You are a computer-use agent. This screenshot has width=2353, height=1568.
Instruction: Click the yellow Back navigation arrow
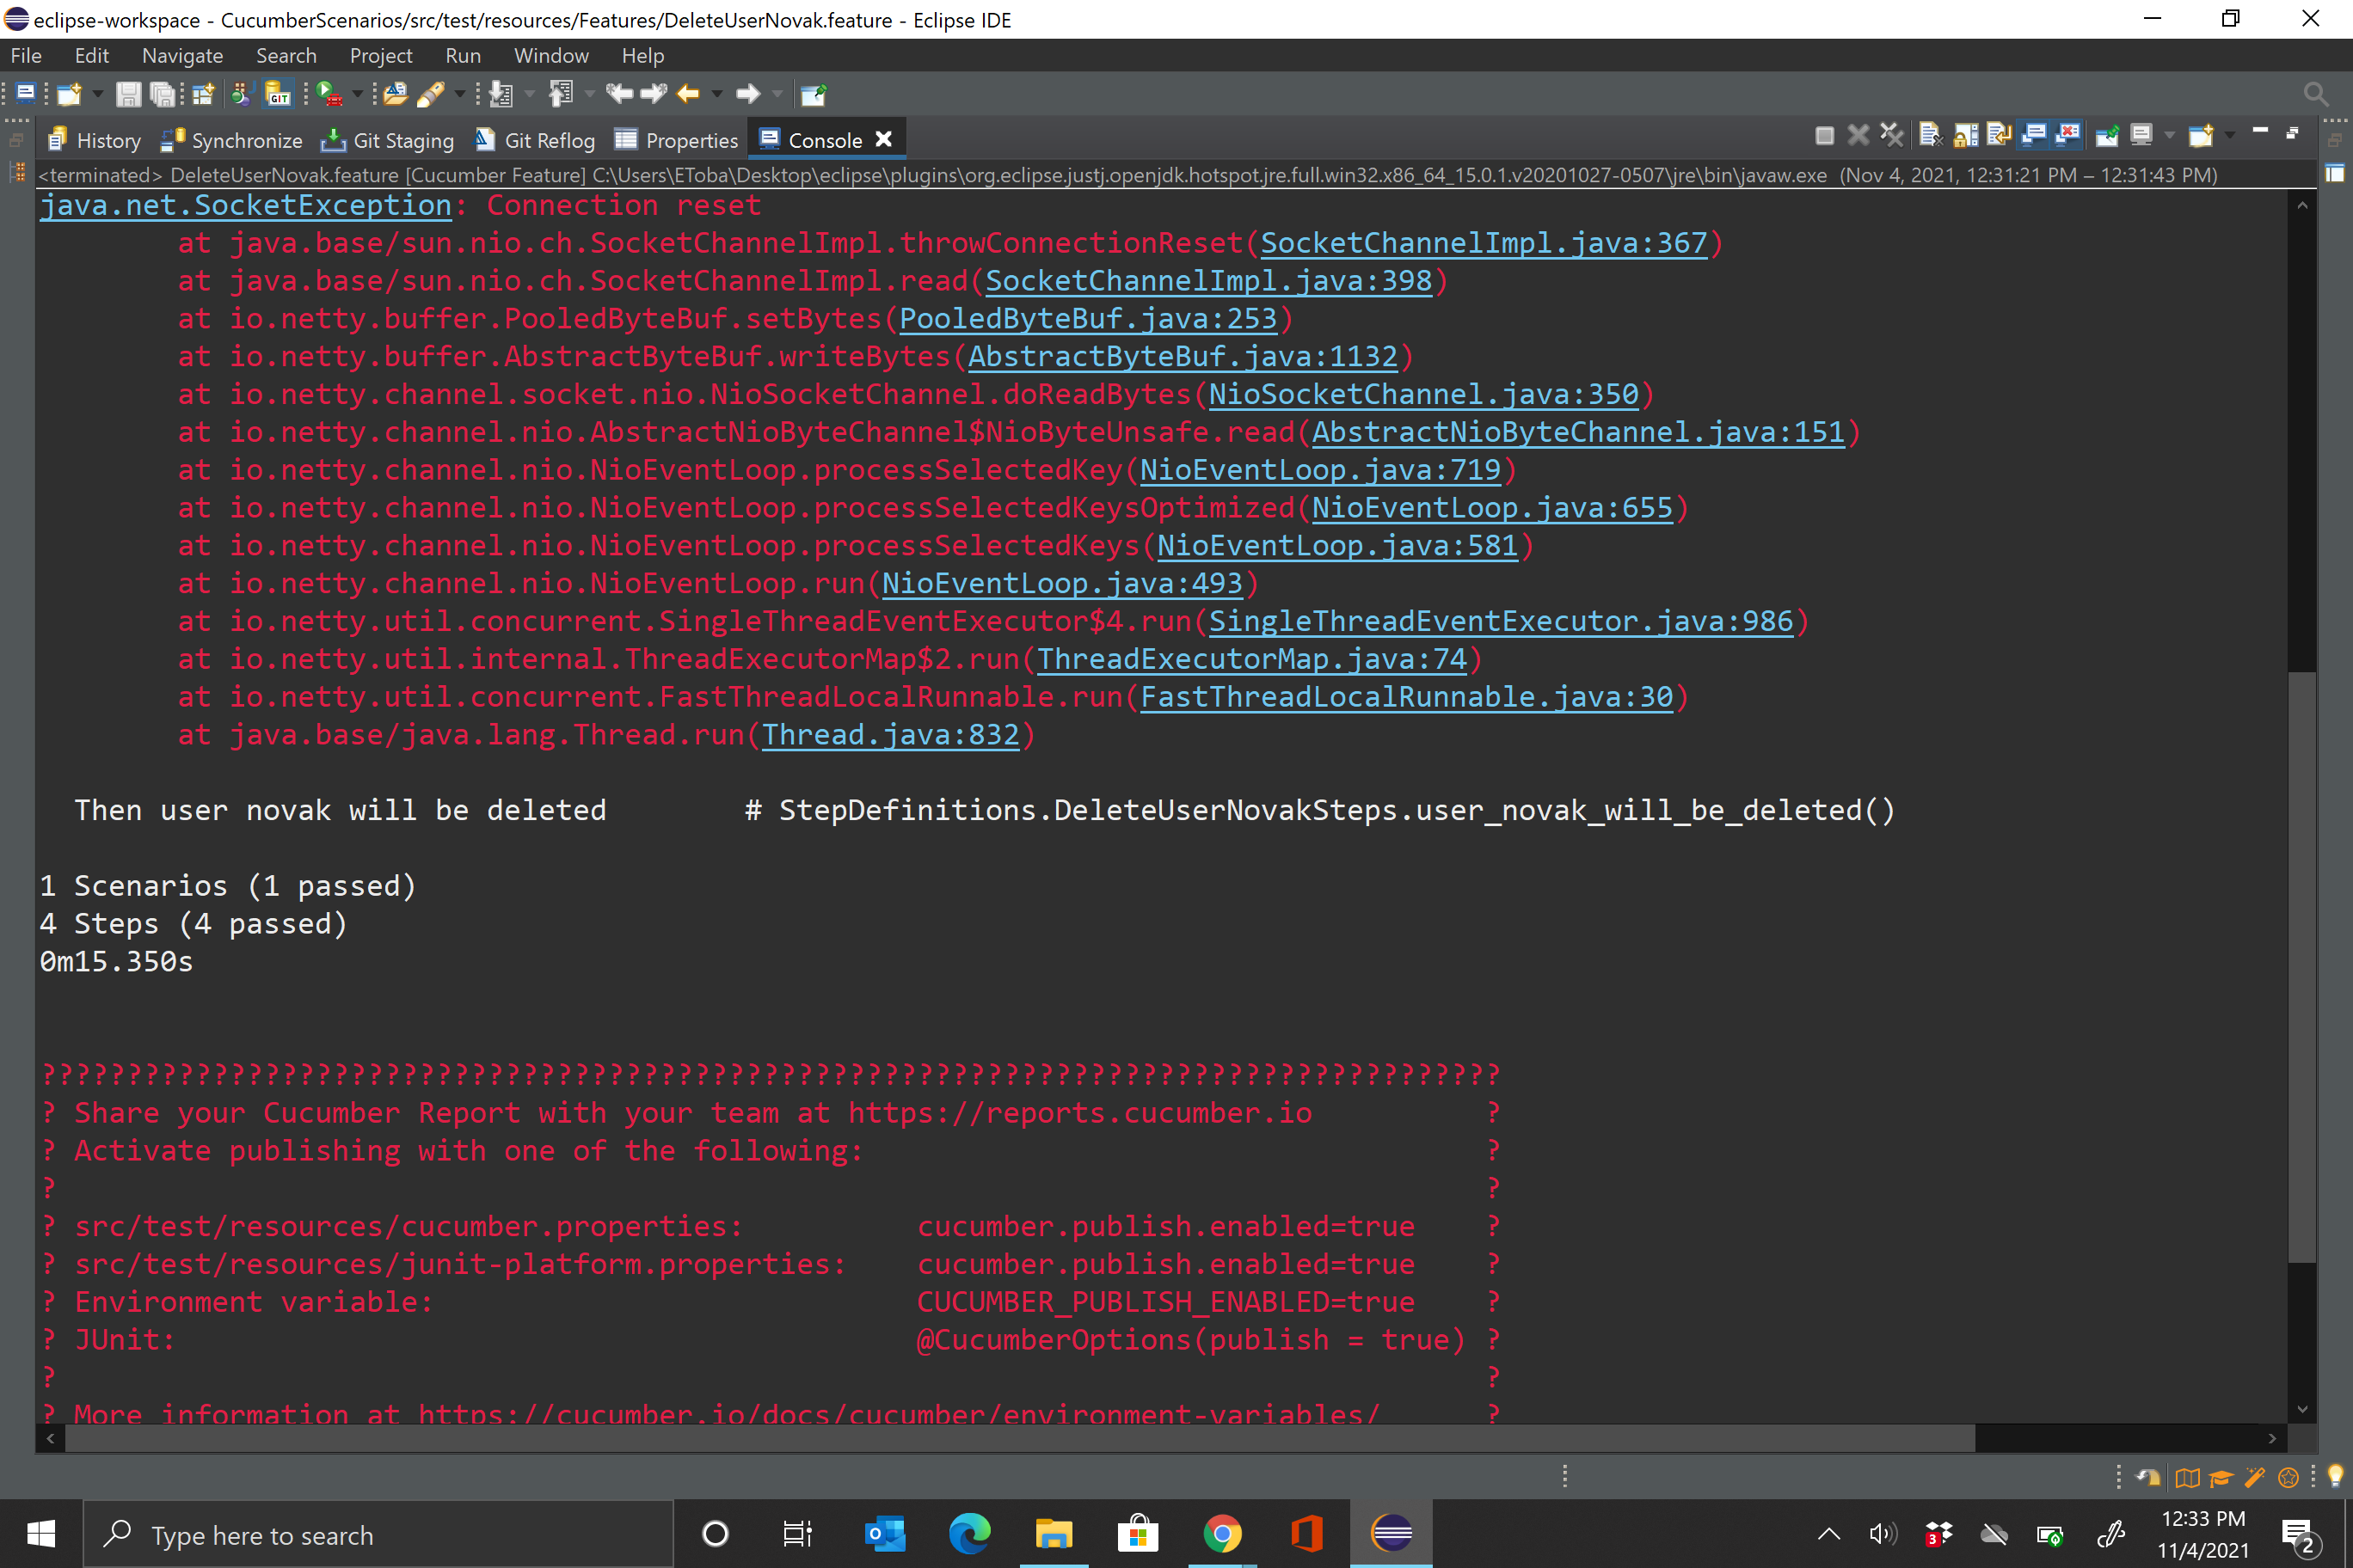pyautogui.click(x=687, y=95)
